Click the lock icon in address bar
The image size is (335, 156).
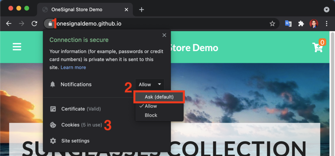pos(50,24)
